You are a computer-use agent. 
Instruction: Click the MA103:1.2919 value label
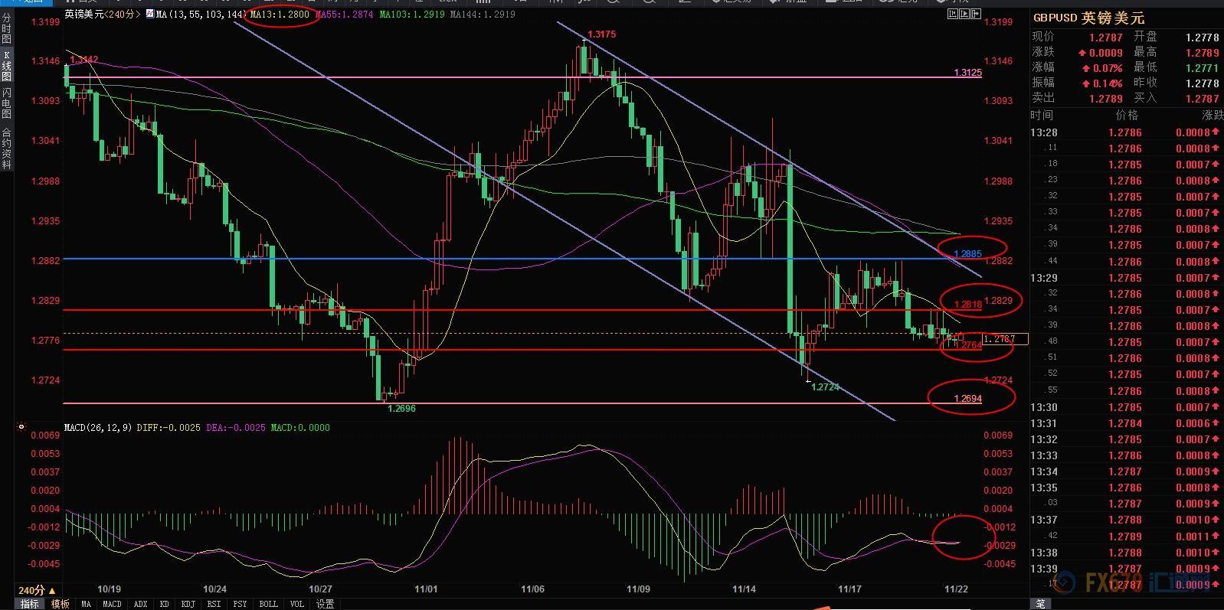pyautogui.click(x=411, y=14)
